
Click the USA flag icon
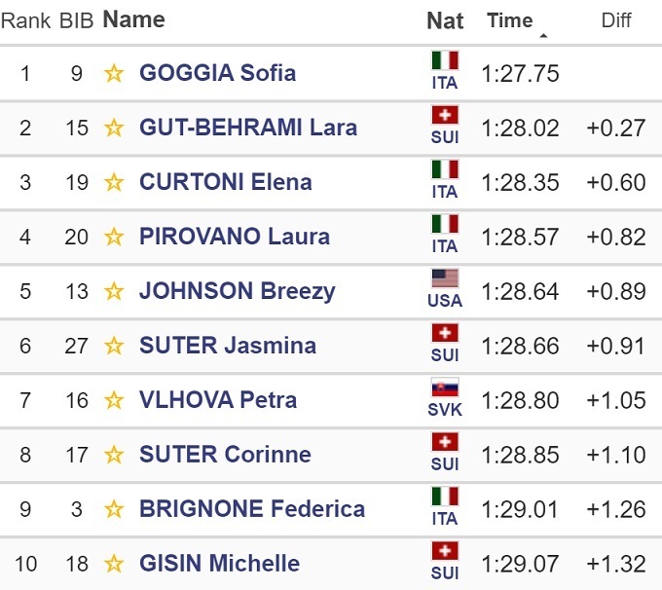pos(445,279)
